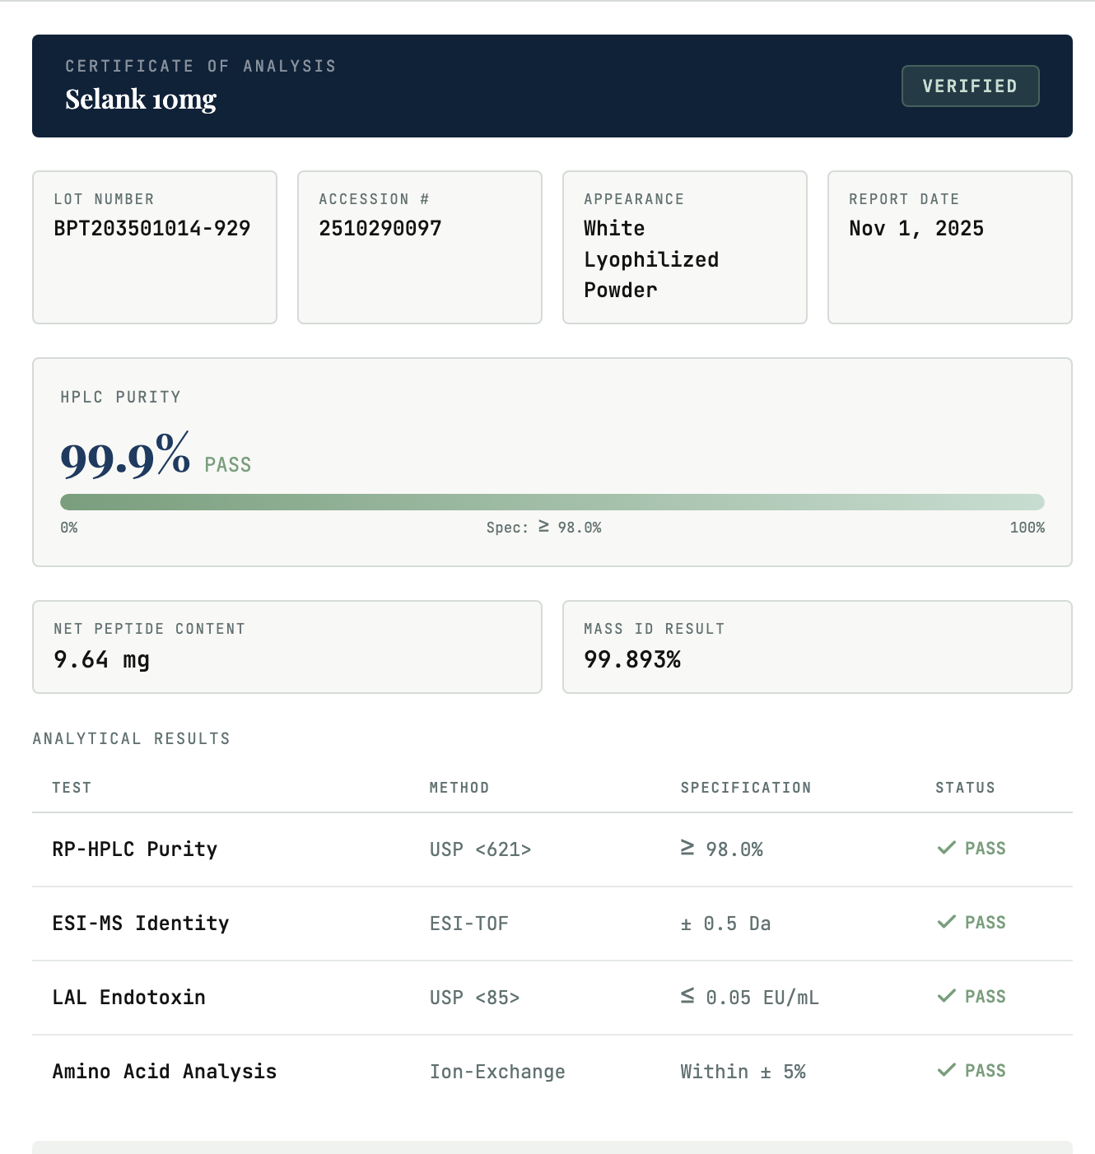
Task: Click the Amino Acid Analysis pass checkmark
Action: (x=947, y=1070)
